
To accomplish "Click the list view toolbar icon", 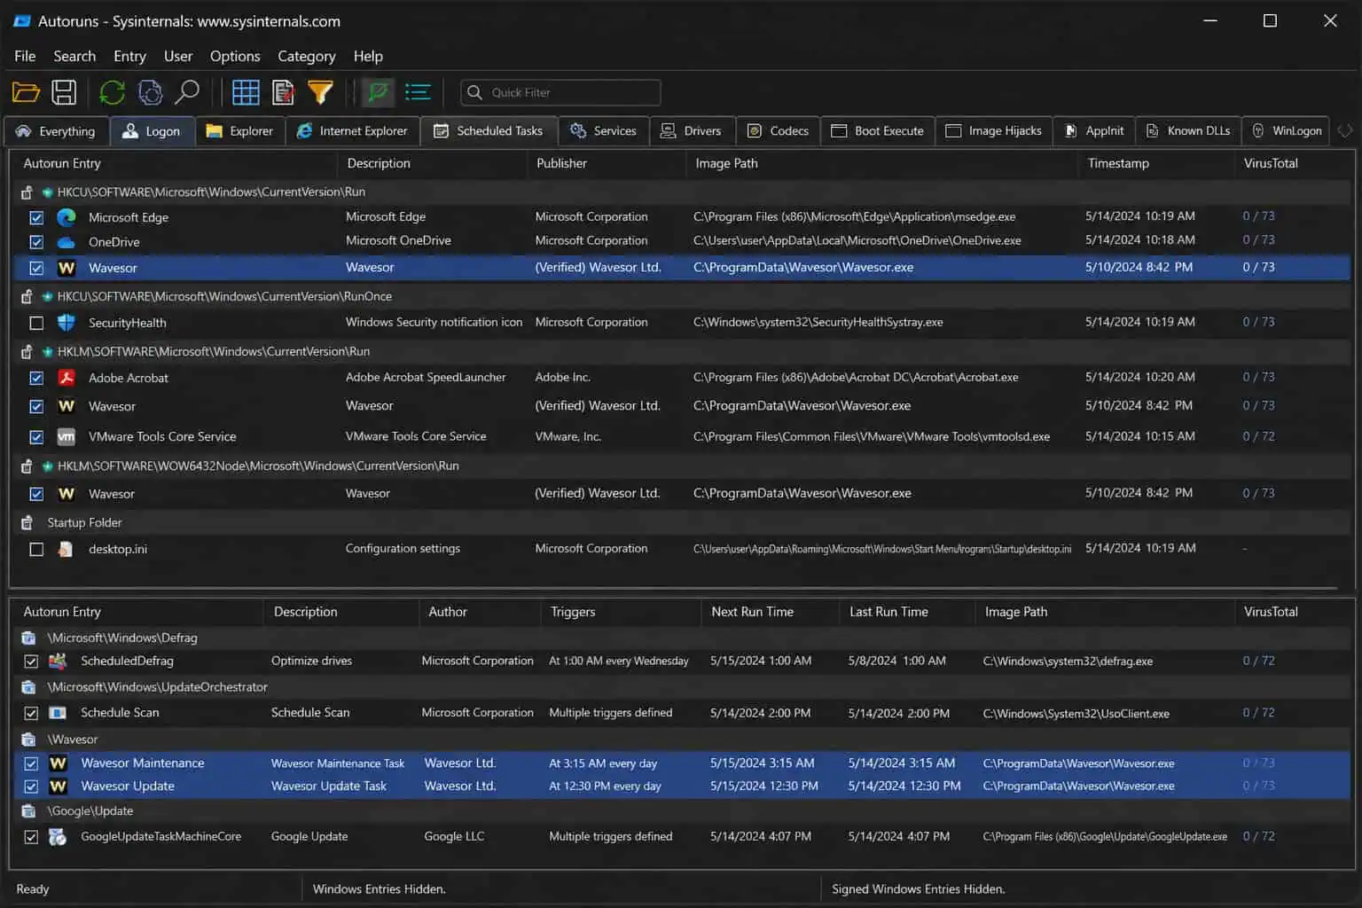I will pos(418,92).
